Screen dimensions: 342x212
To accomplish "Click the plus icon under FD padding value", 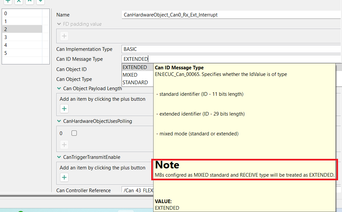I will point(63,36).
